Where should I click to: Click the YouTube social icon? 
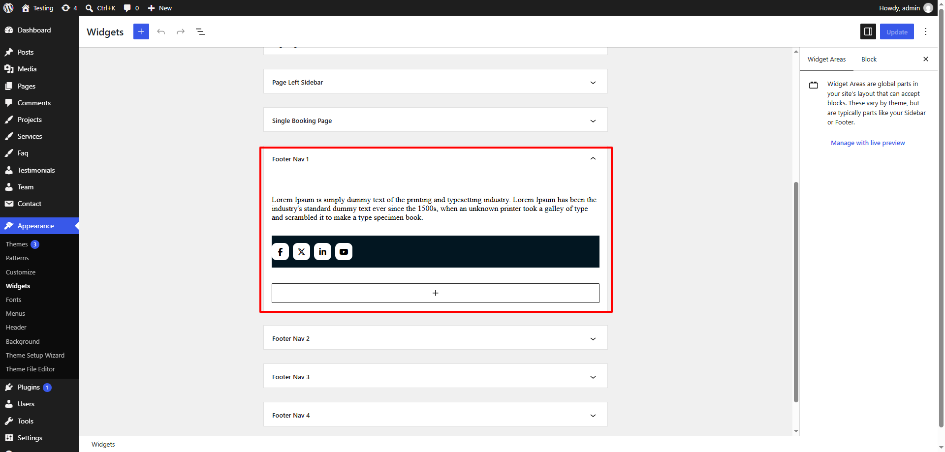tap(344, 252)
